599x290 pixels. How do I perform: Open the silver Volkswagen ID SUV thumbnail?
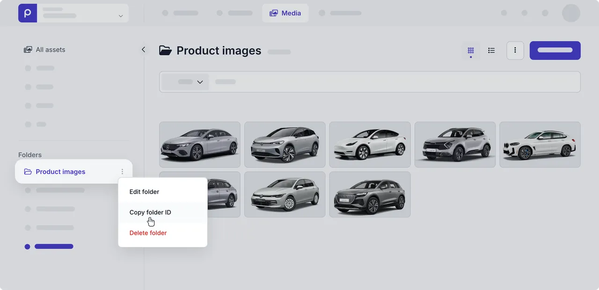(x=285, y=145)
